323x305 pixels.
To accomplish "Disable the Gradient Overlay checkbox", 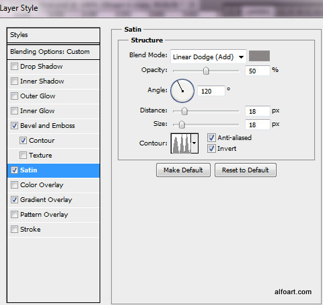I will click(14, 200).
